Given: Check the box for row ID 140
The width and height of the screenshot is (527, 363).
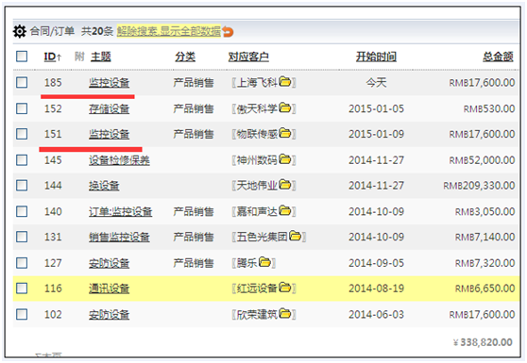Looking at the screenshot, I should [22, 211].
